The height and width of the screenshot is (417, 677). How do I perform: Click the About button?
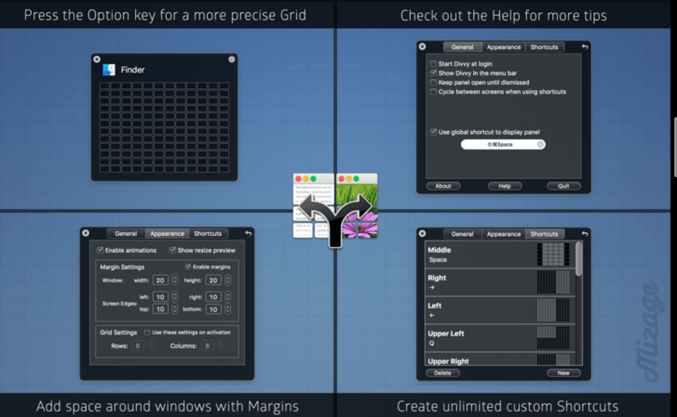443,186
